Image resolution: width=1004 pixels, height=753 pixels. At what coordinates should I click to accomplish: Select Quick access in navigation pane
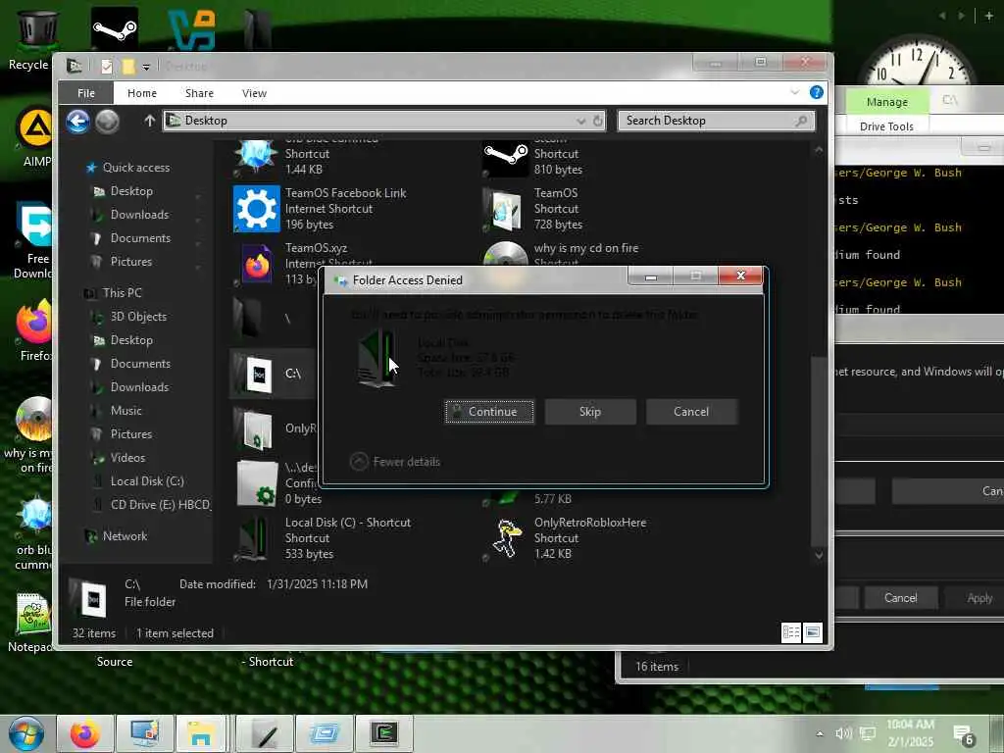click(x=136, y=168)
